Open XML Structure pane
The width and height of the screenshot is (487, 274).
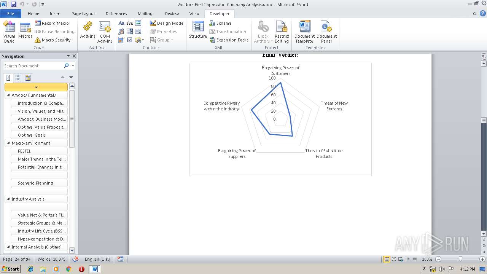point(198,30)
